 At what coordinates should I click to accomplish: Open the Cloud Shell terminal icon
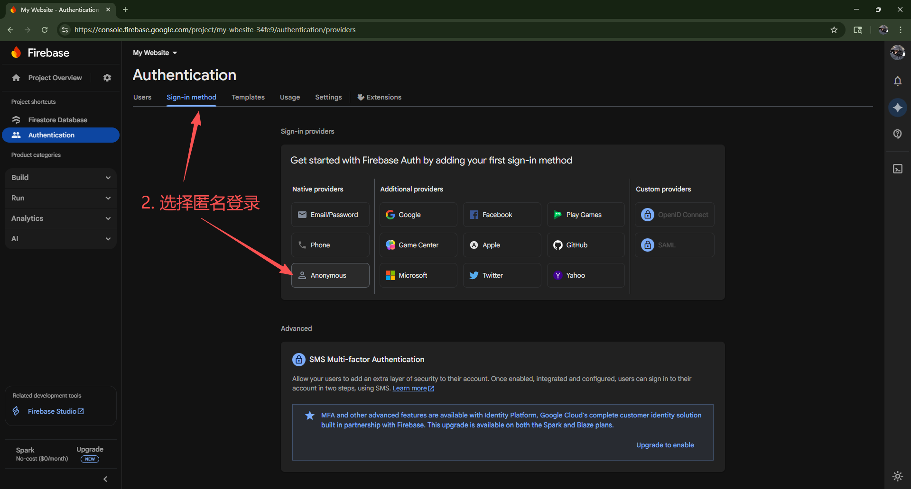(897, 169)
